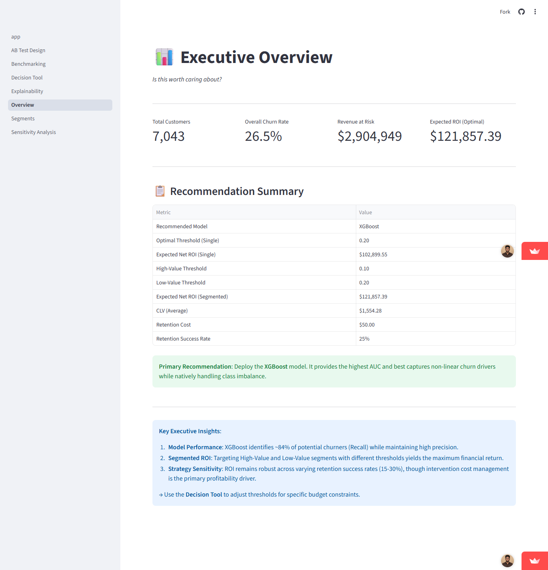Open Decision Tool in the sidebar
The height and width of the screenshot is (570, 548).
pos(60,78)
